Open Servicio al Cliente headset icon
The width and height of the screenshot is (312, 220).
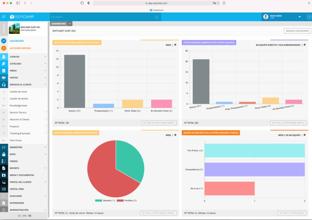tap(4, 84)
